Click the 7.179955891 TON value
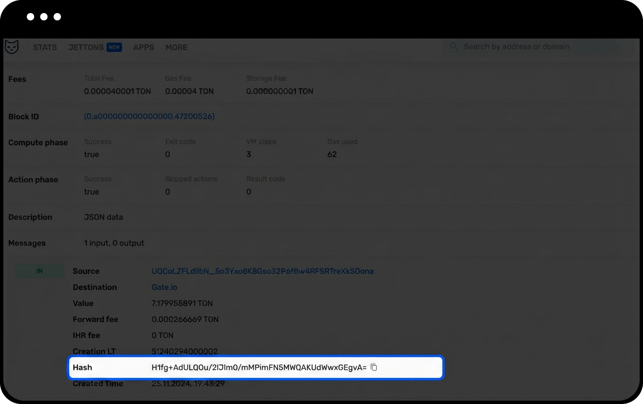The image size is (643, 404). tap(182, 303)
